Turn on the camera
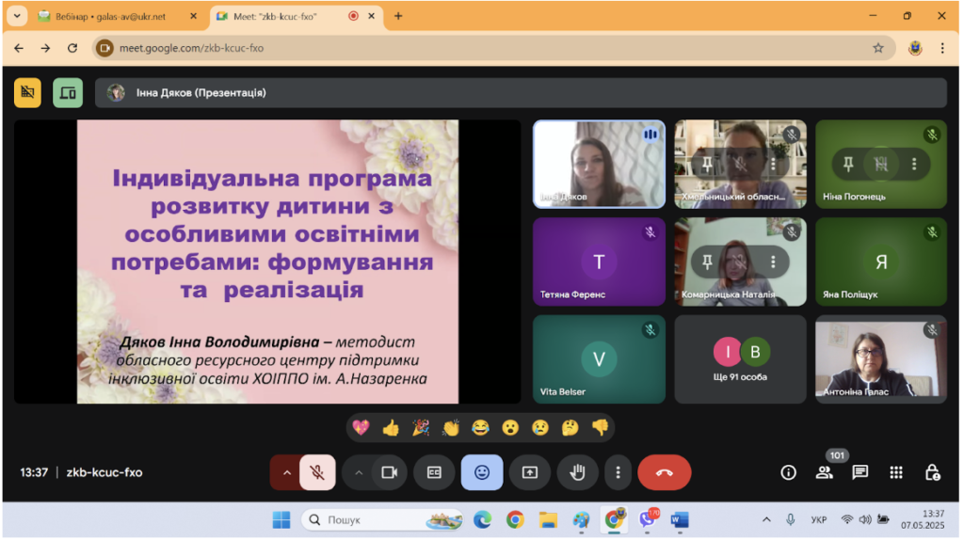 point(390,473)
